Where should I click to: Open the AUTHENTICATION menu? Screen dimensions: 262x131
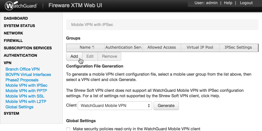[20, 55]
